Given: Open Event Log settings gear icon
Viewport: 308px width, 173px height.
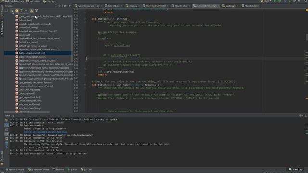Looking at the screenshot, I should (x=300, y=116).
